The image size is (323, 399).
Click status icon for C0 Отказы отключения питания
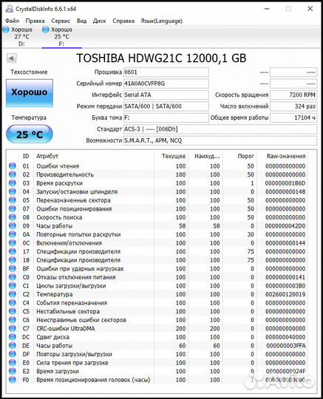(13, 277)
